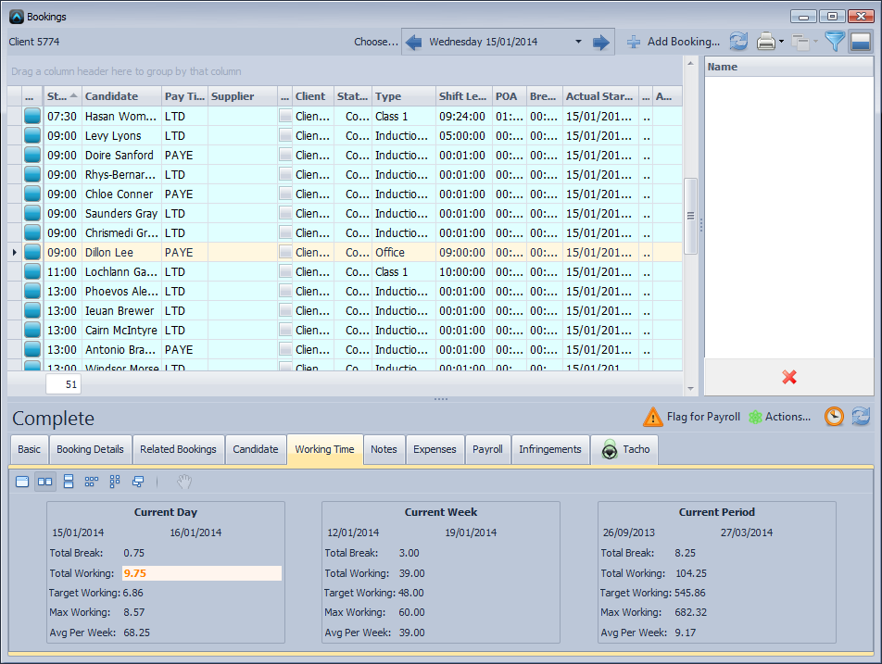This screenshot has width=882, height=664.
Task: Click blue status icon for Hasan Wom row
Action: pos(32,117)
